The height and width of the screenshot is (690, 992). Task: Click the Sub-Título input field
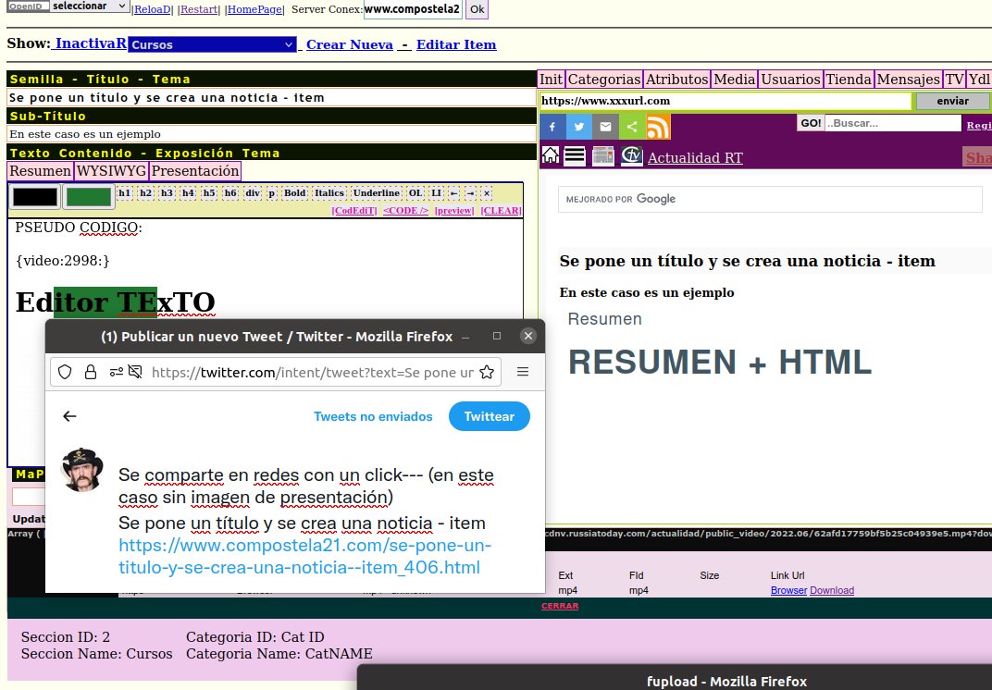tap(271, 134)
